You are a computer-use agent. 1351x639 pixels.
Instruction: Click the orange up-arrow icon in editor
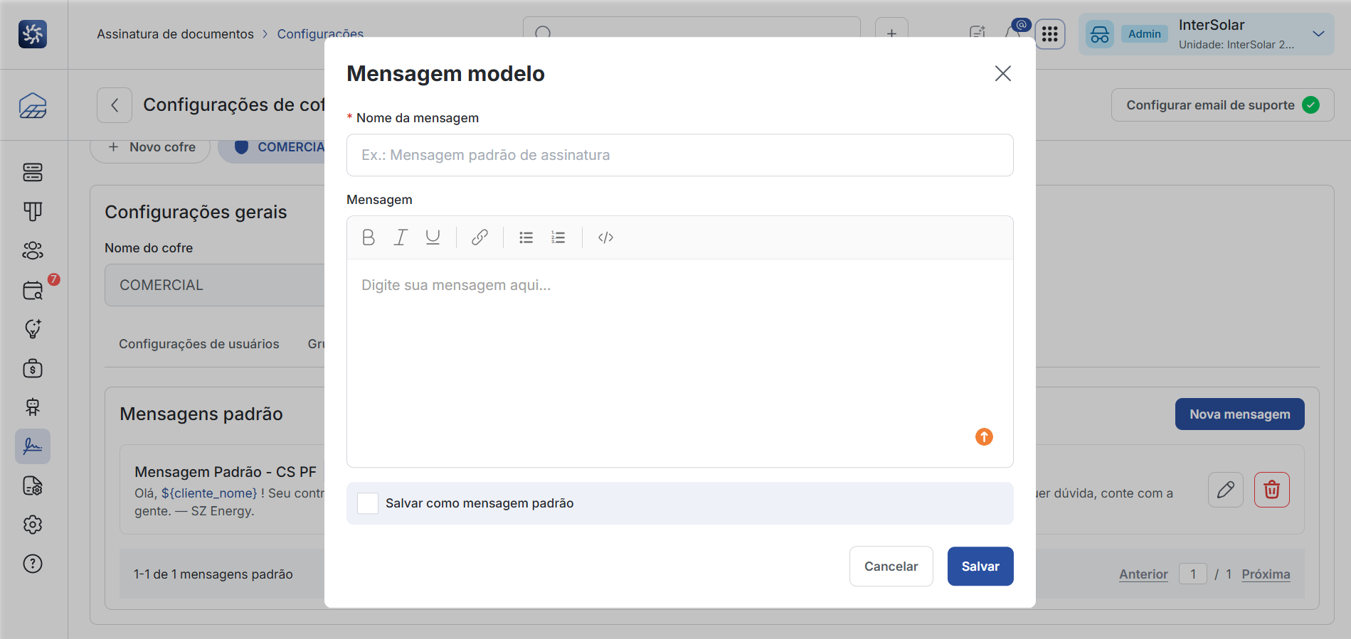point(984,436)
